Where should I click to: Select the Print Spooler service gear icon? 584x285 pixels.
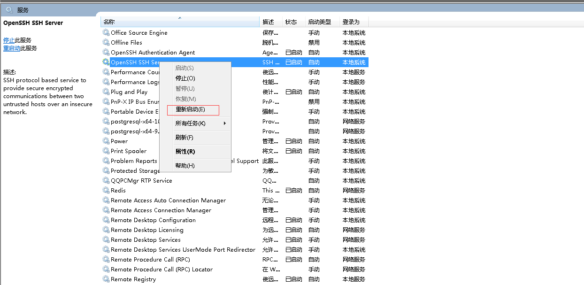coord(106,151)
